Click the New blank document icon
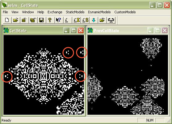Viewport: 172px width, 124px height. coord(7,20)
